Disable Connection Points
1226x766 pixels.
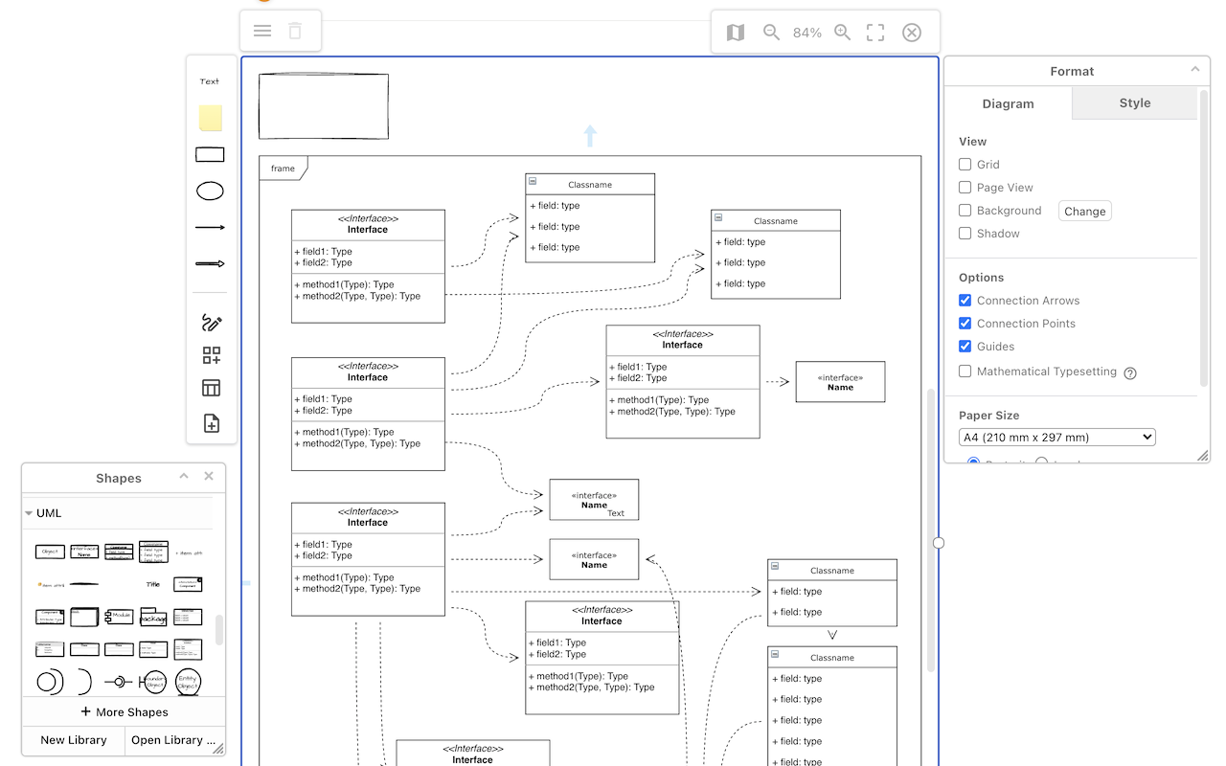(965, 323)
